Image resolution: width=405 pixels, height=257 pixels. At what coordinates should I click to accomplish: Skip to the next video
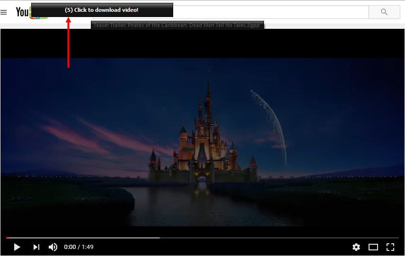(x=36, y=247)
